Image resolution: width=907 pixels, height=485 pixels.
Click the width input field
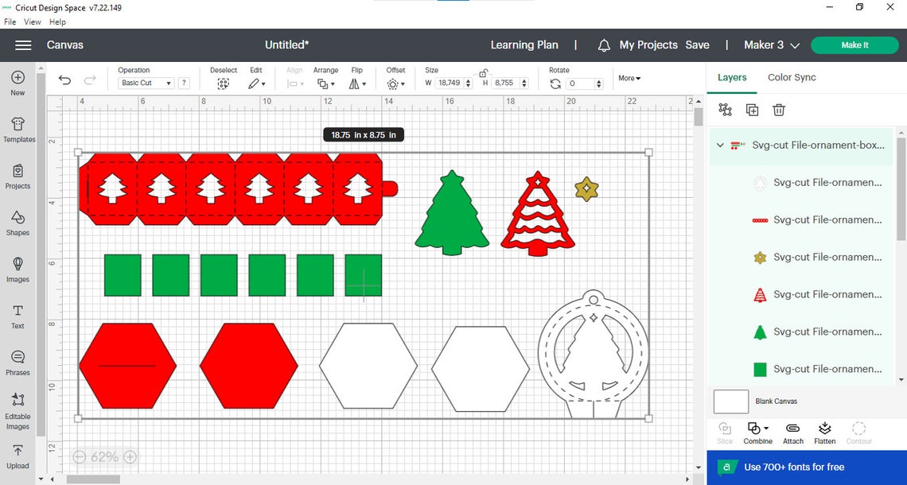pyautogui.click(x=450, y=83)
